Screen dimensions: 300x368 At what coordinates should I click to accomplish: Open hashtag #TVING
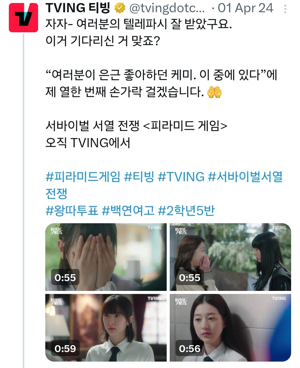(x=181, y=176)
